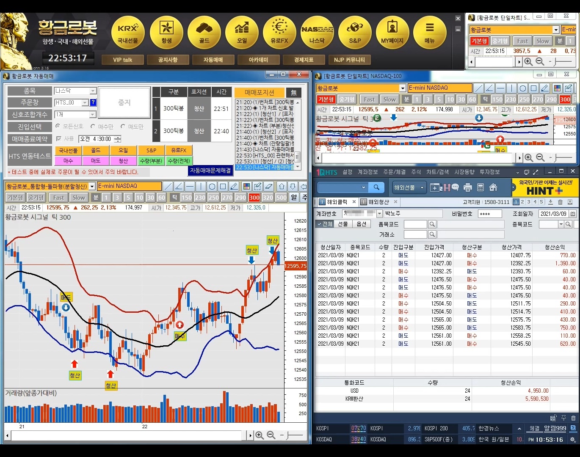Open the 메뉴 hamburger round button
Viewport: 580px width, 457px height.
tap(430, 33)
